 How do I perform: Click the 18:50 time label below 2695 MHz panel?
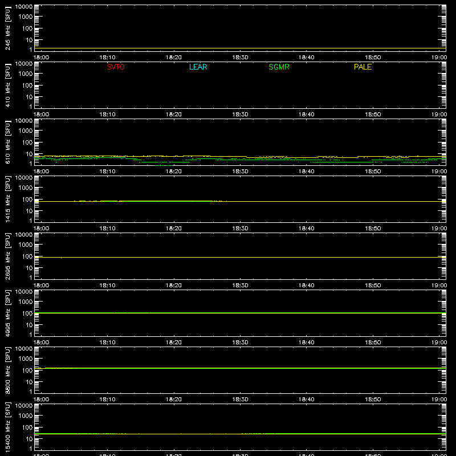pos(373,286)
